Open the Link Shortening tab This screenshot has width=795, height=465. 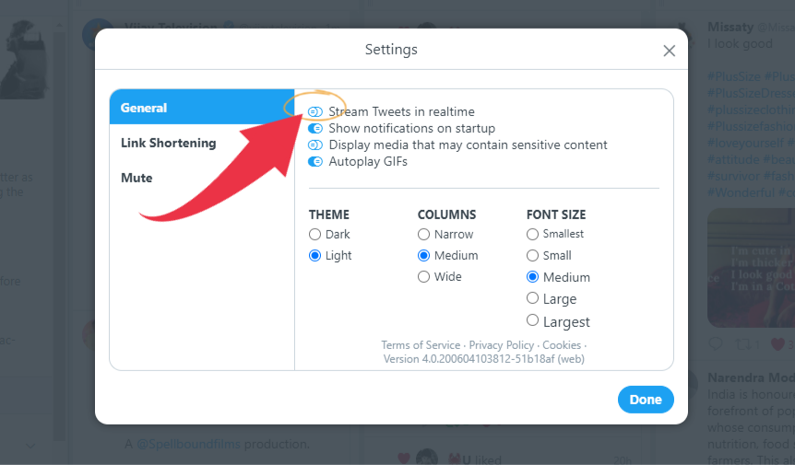[x=202, y=144]
